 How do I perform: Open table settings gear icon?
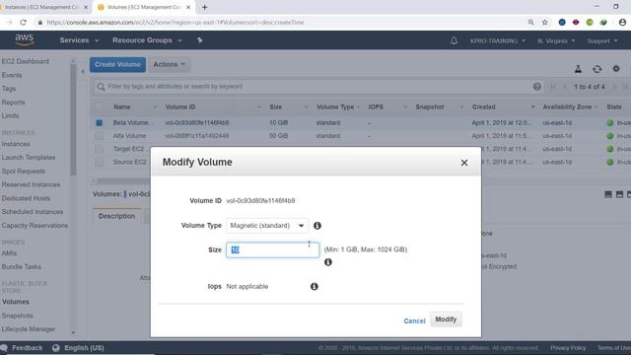(616, 69)
